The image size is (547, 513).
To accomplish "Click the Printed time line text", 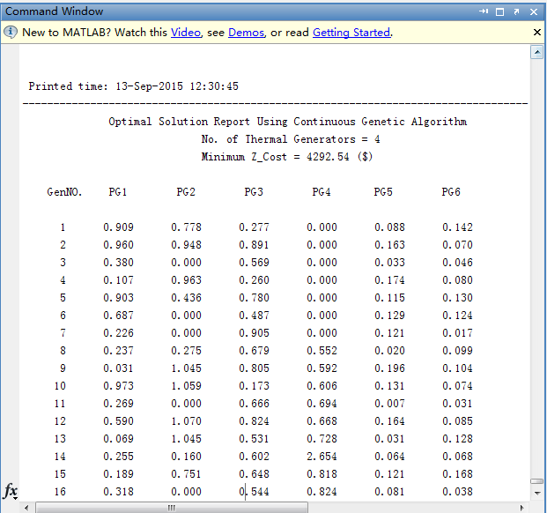I will [133, 86].
